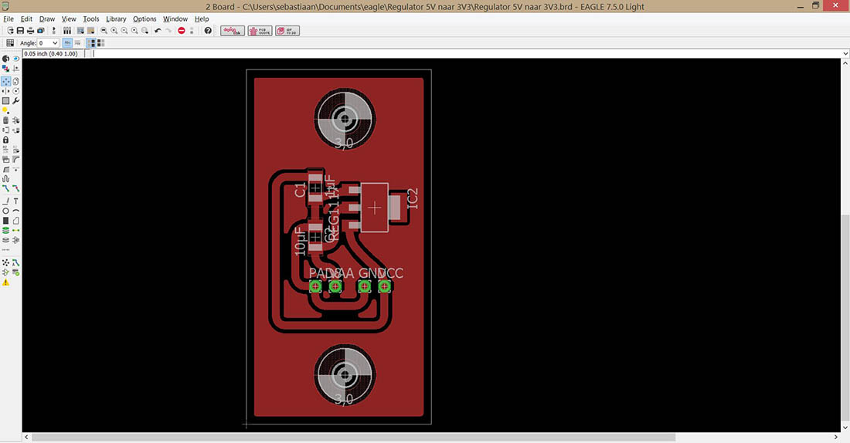Click the Print icon
Viewport: 850px width, 443px height.
point(30,31)
